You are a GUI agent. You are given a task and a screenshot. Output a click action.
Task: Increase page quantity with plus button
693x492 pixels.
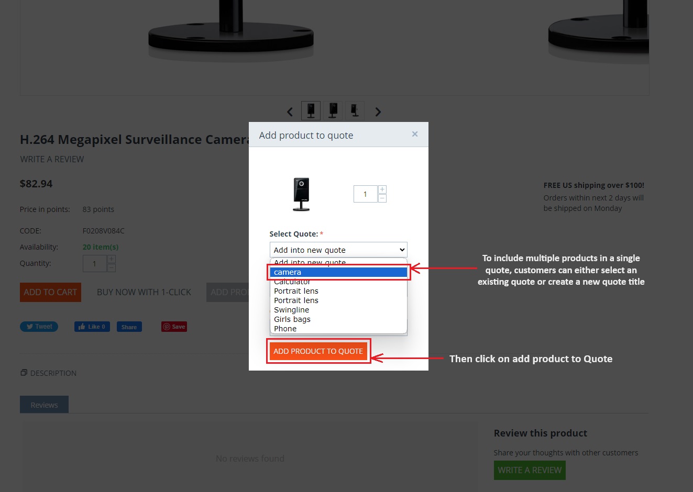(x=111, y=259)
